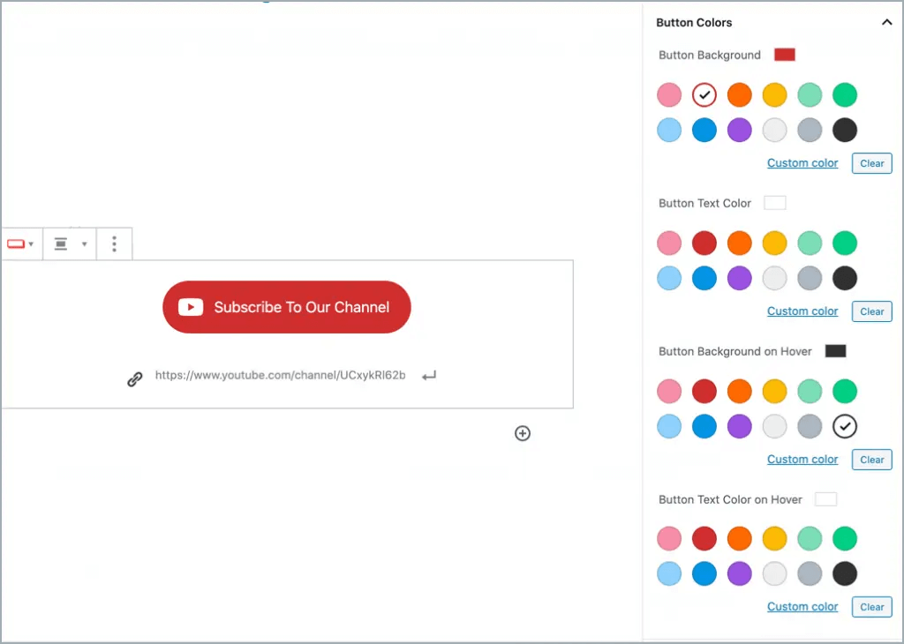Click the button style icon in toolbar
Image resolution: width=904 pixels, height=644 pixels.
(15, 244)
